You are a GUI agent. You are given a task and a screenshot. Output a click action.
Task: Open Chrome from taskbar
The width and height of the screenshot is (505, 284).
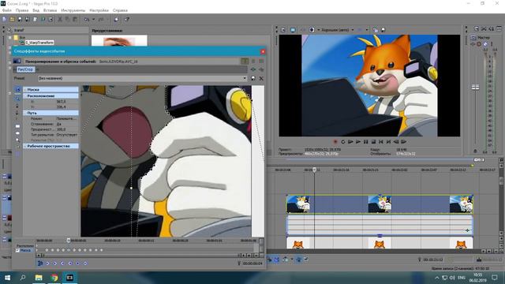tap(54, 277)
